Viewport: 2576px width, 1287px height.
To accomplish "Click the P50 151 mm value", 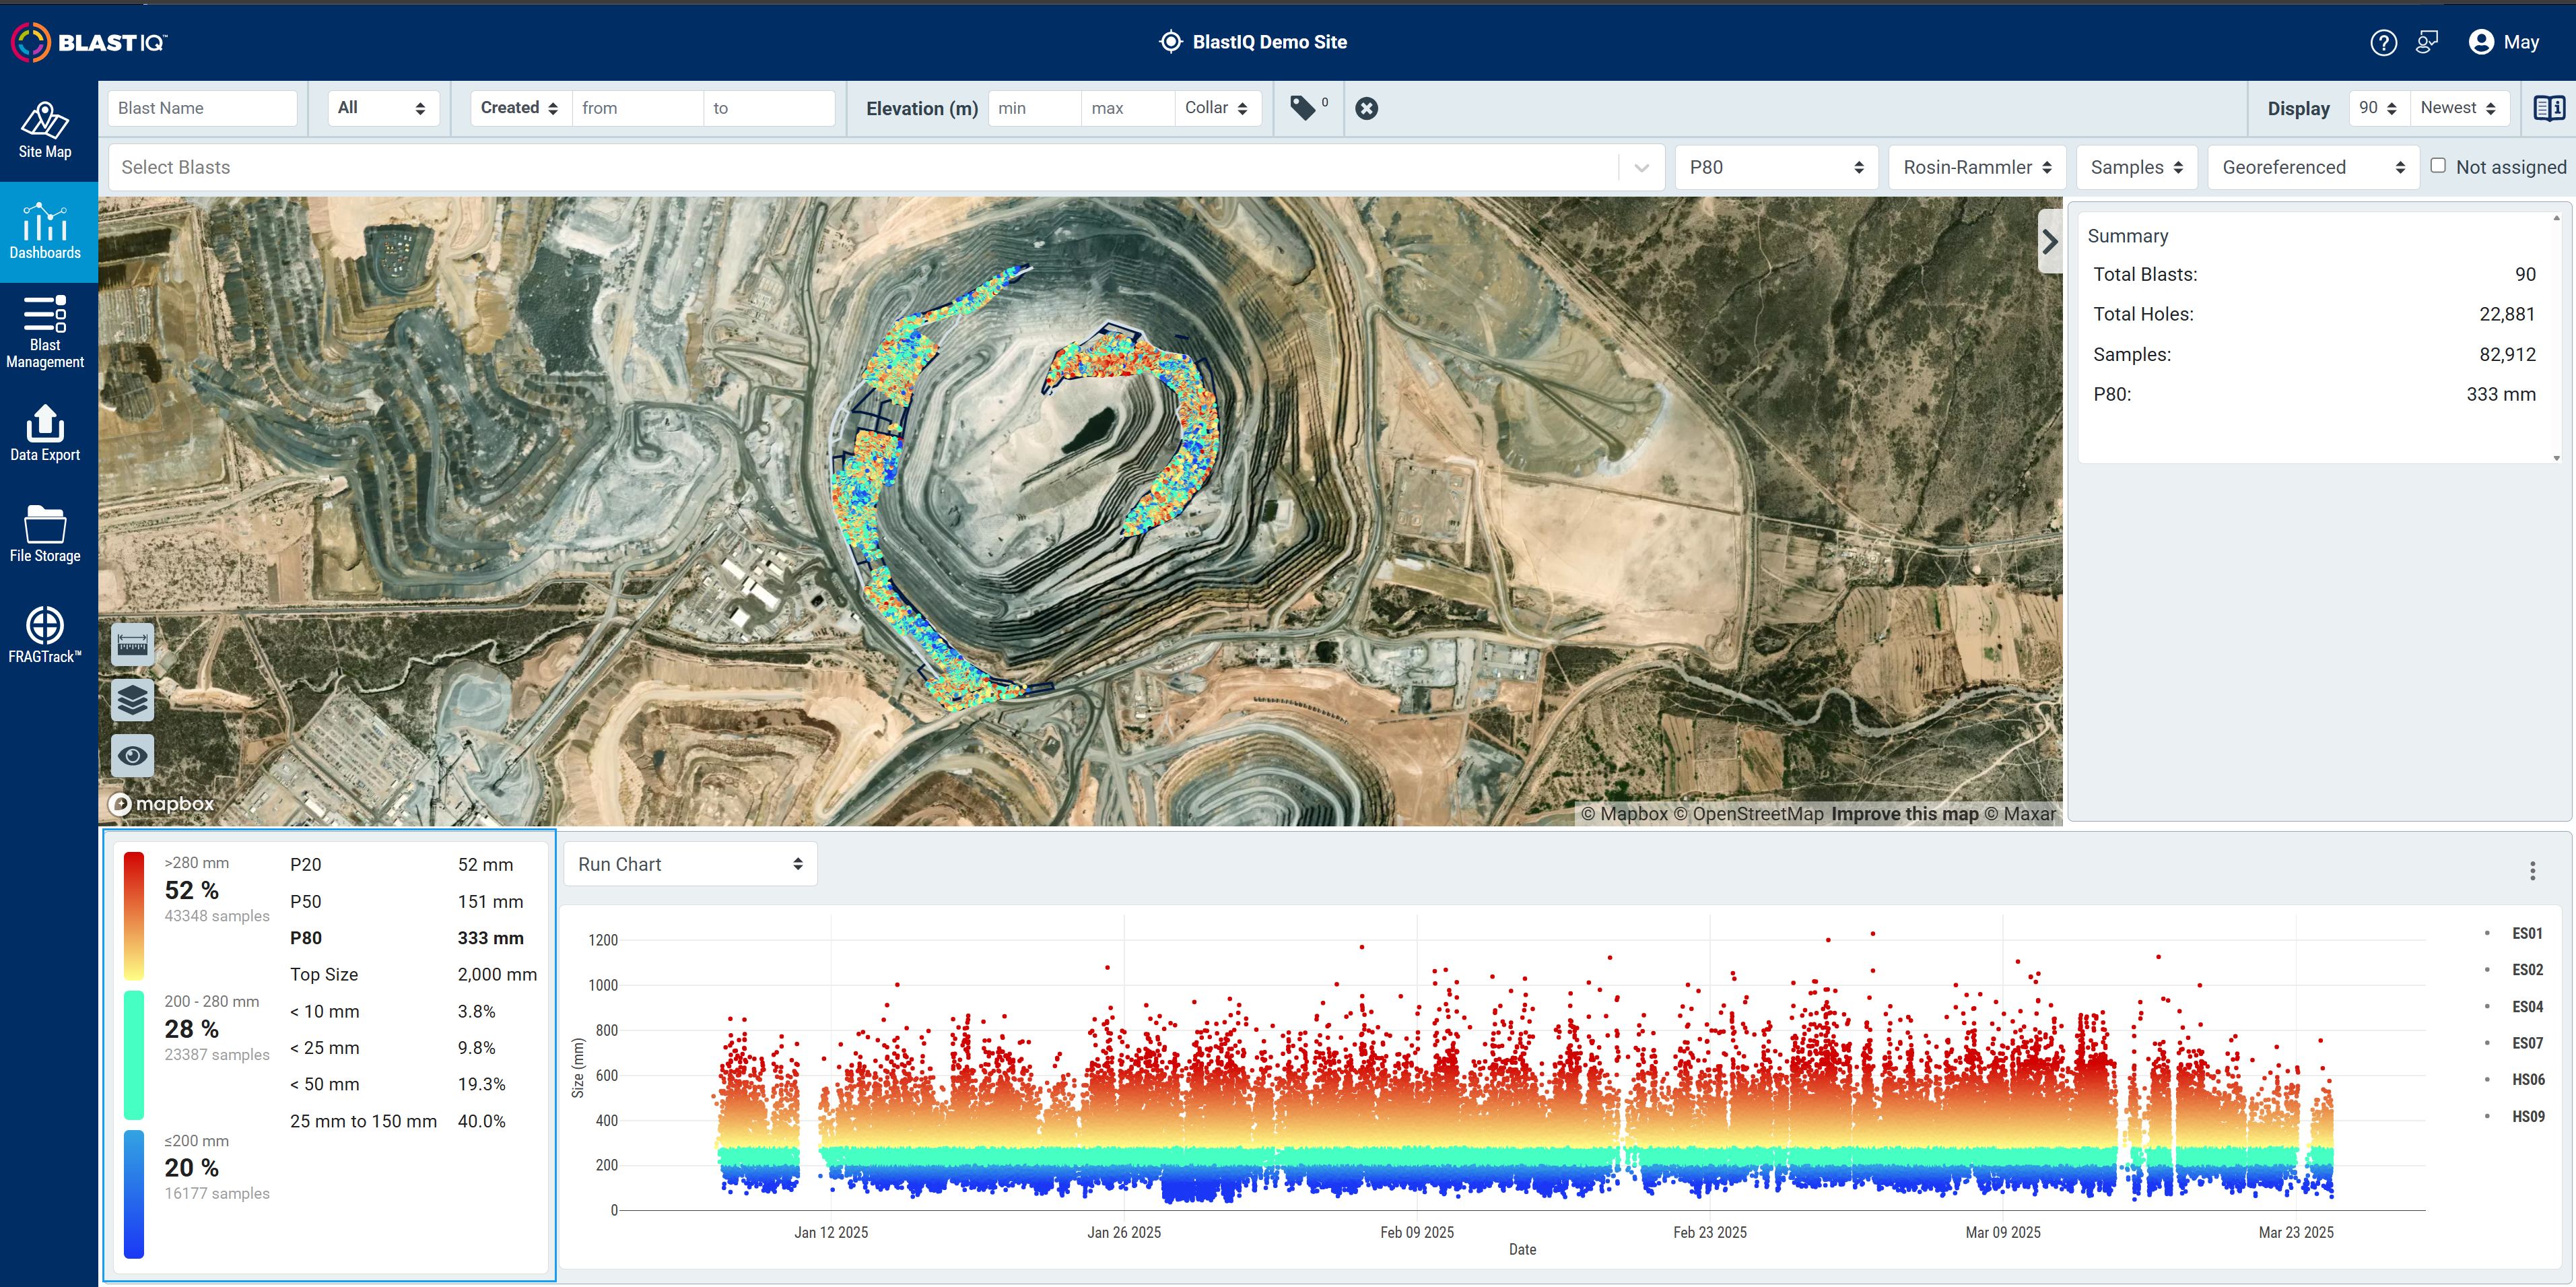I will pos(490,902).
